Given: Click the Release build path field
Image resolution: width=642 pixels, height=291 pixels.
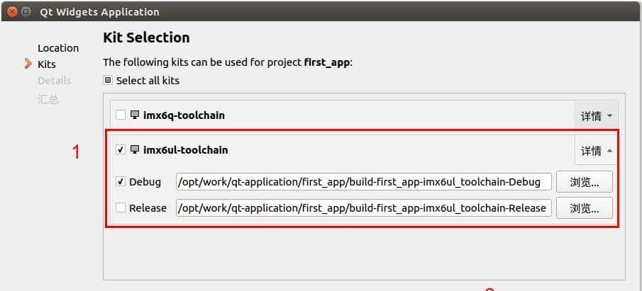Looking at the screenshot, I should click(x=363, y=208).
